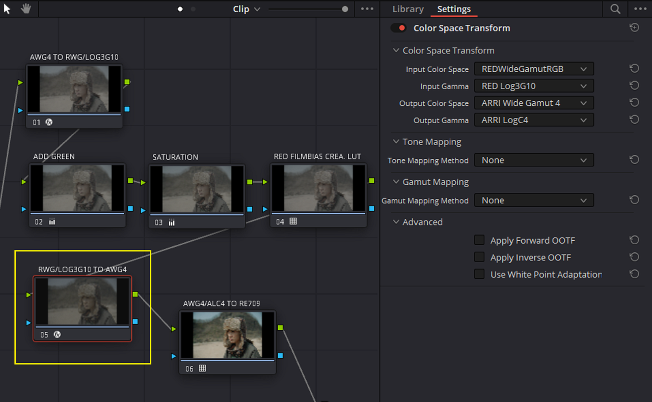Viewport: 652px width, 402px height.
Task: Click the effect icon on node 01
Action: point(49,122)
